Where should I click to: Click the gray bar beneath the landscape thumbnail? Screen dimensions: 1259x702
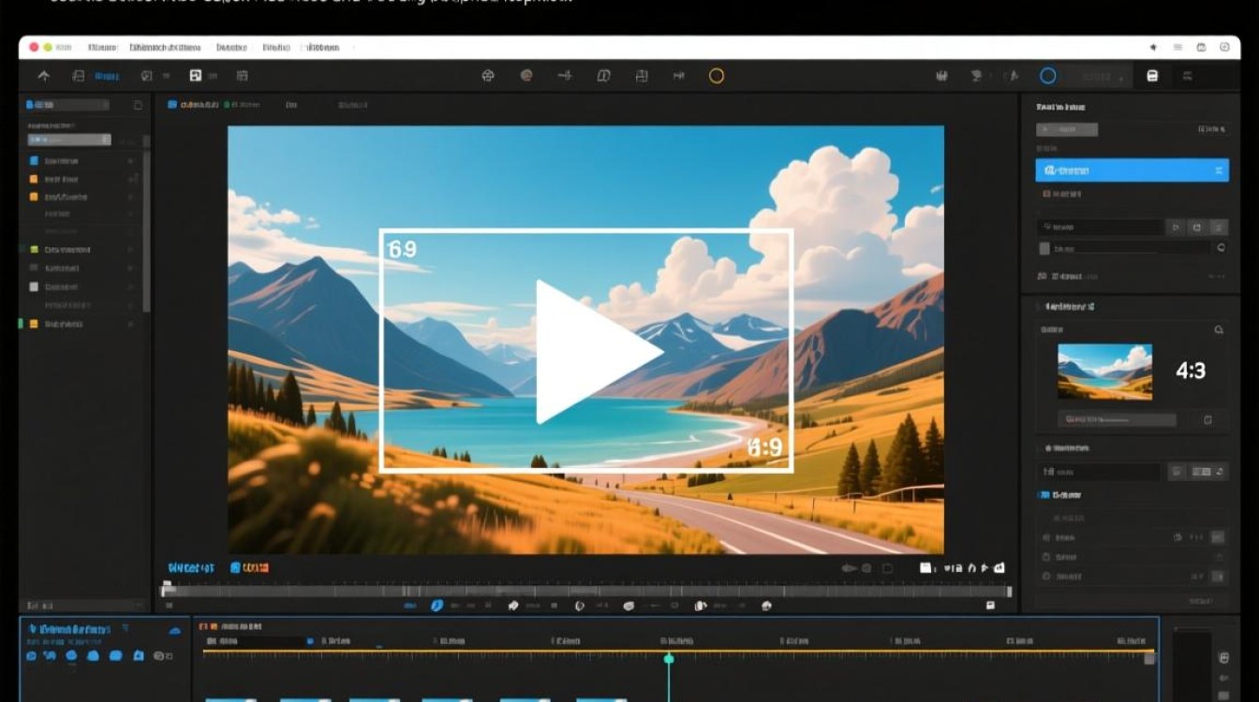pos(1117,420)
